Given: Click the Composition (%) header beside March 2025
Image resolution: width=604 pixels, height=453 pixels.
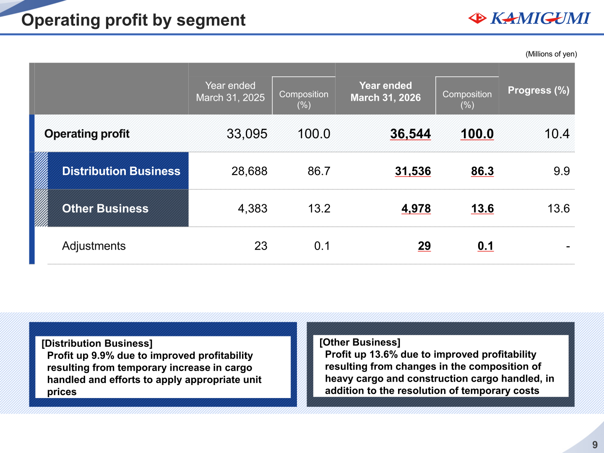Looking at the screenshot, I should tap(304, 99).
